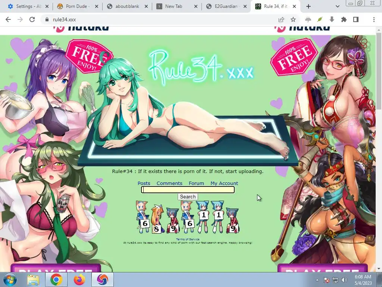This screenshot has height=287, width=382.
Task: Click the page's vertical scrollbar thumb
Action: [379, 71]
